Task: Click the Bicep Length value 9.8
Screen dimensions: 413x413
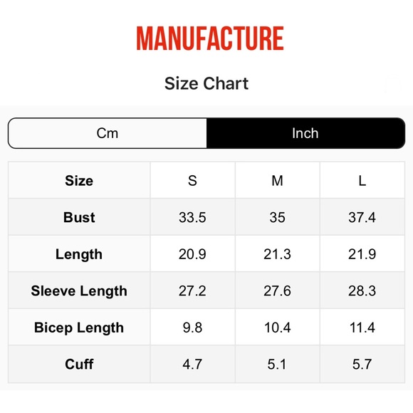Action: coord(192,328)
